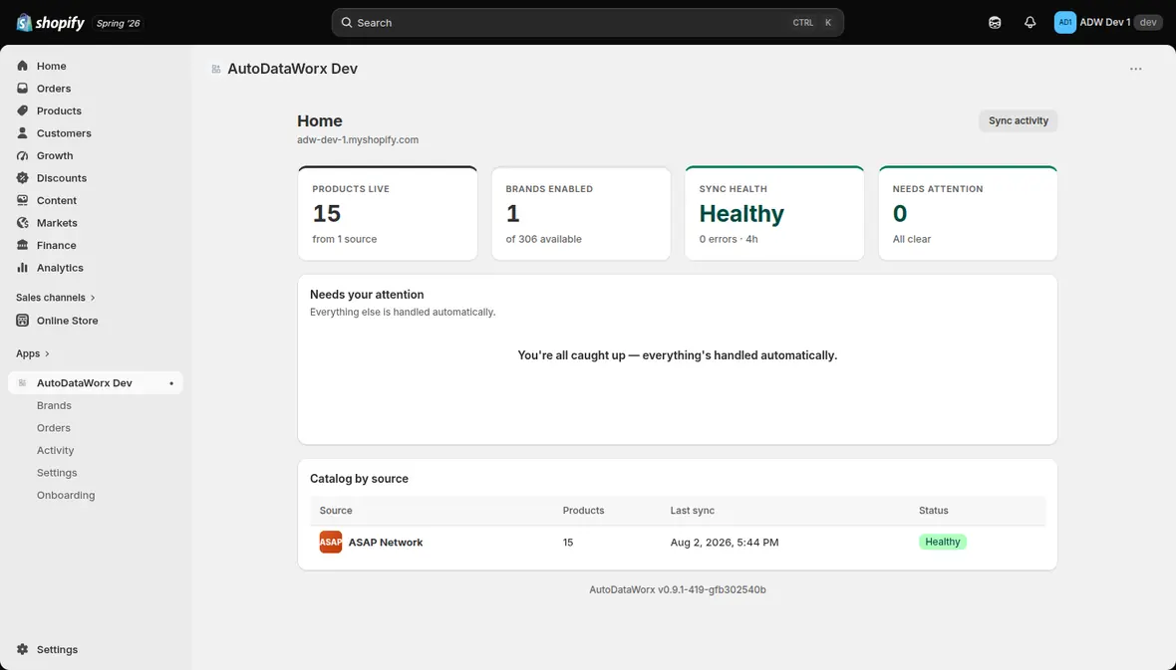
Task: Open the three-dot more actions menu
Action: click(x=1135, y=69)
